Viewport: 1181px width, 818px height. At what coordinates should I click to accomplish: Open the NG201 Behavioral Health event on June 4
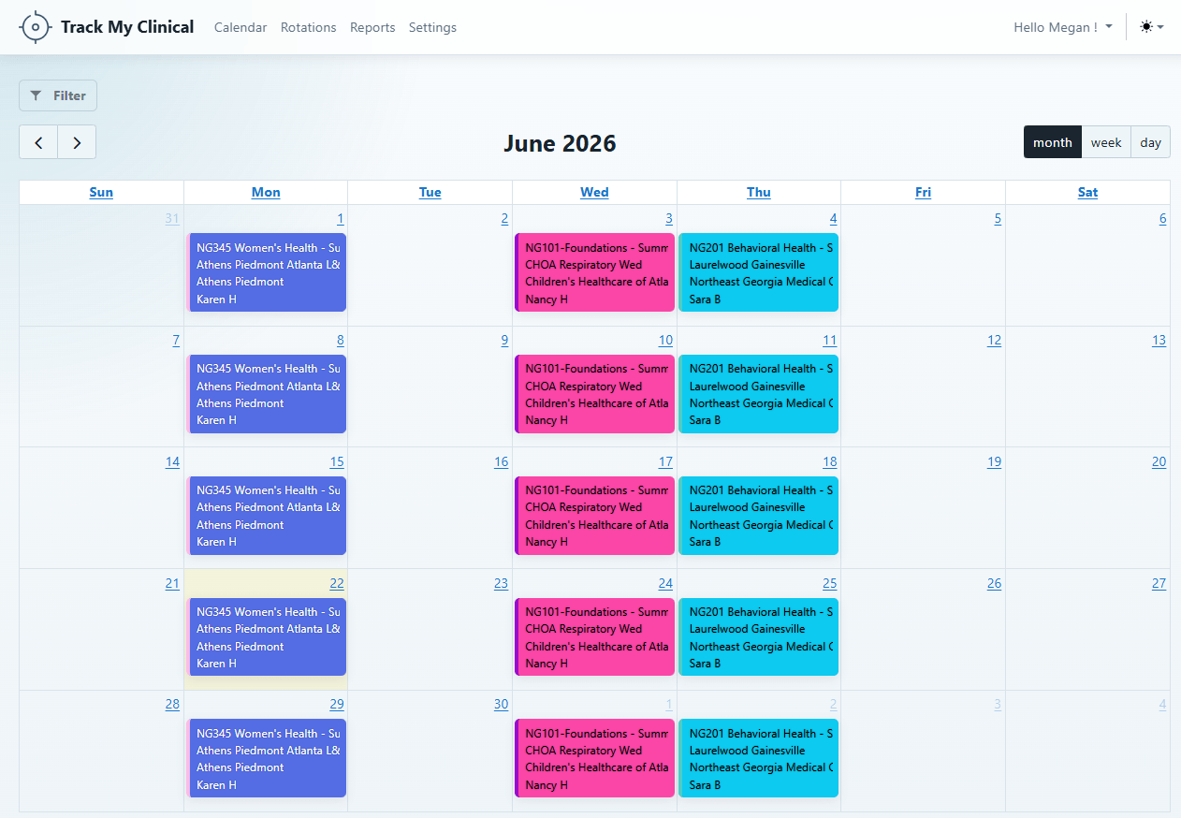coord(759,272)
